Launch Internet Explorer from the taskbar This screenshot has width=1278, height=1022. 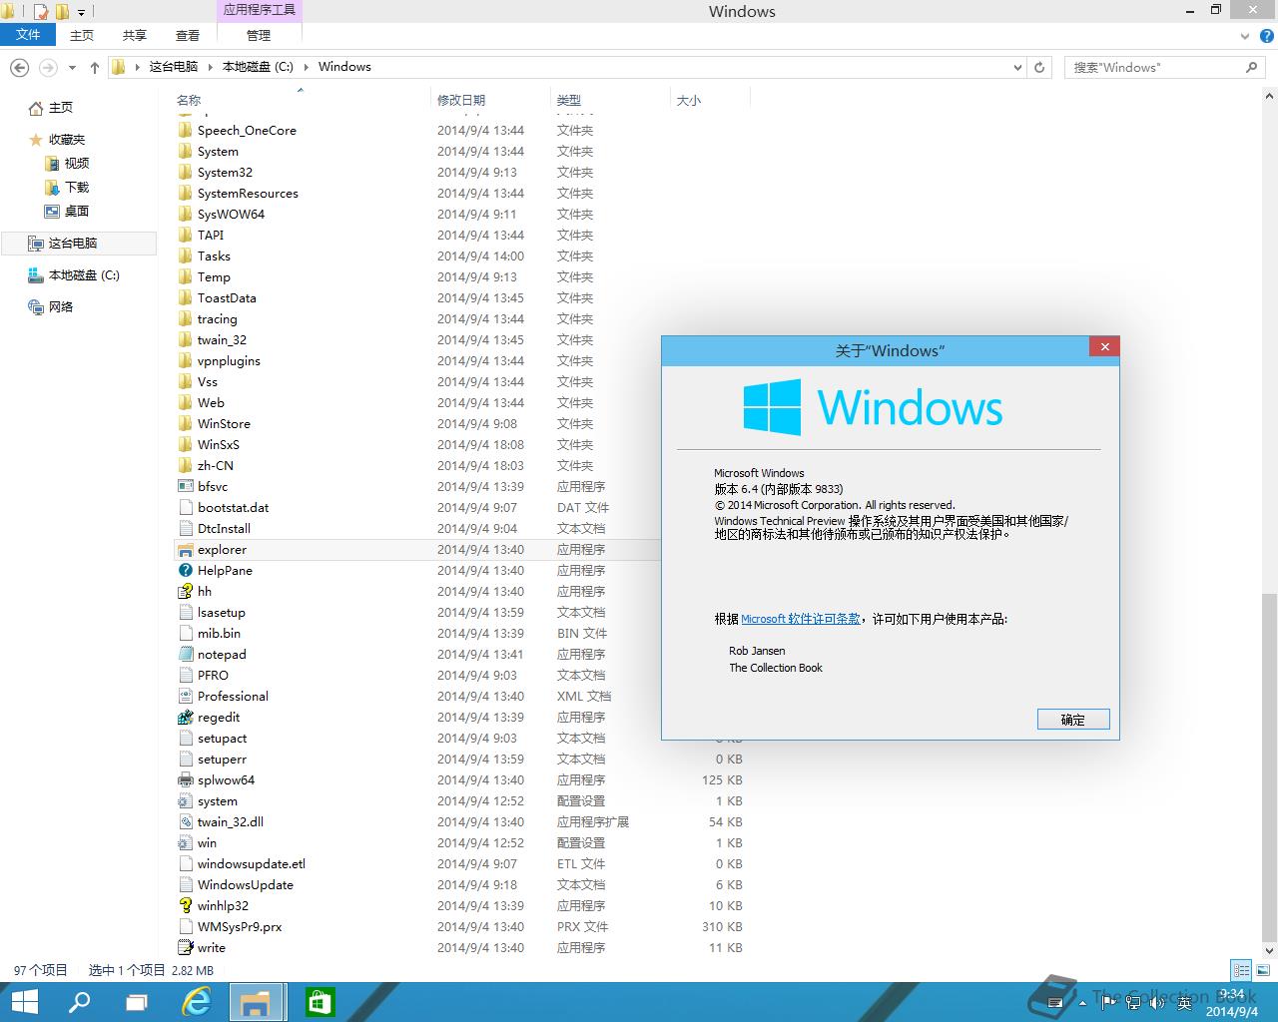point(197,1002)
